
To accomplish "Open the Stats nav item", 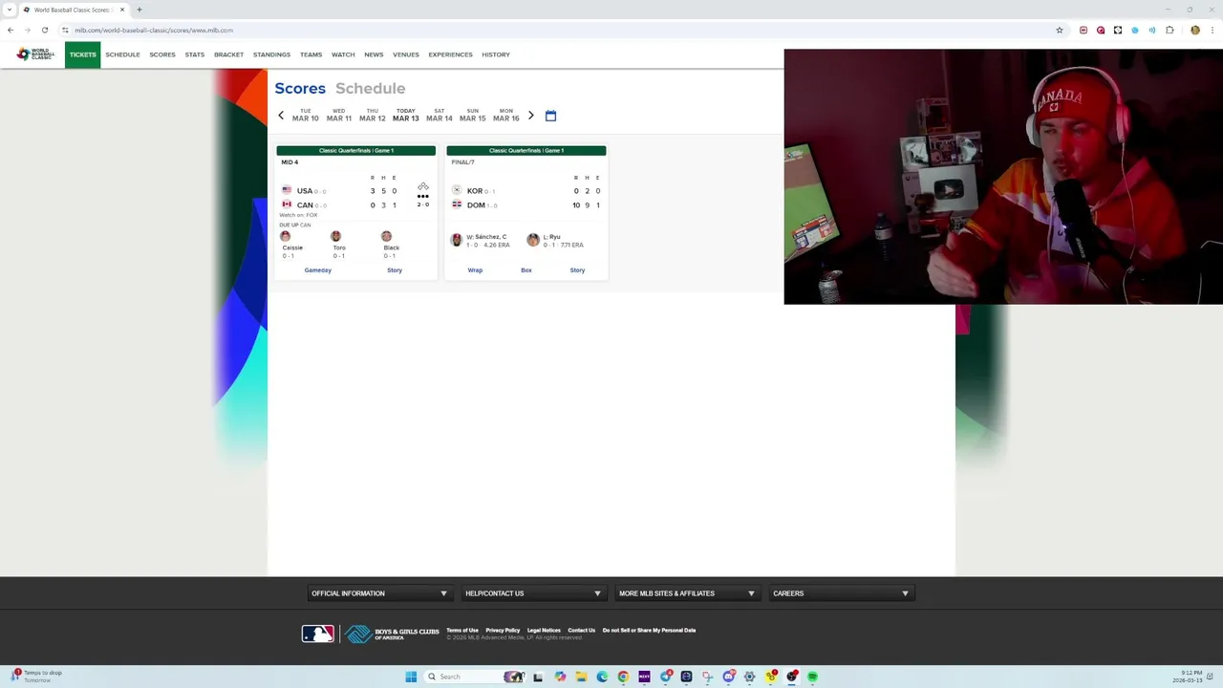I will [x=195, y=54].
